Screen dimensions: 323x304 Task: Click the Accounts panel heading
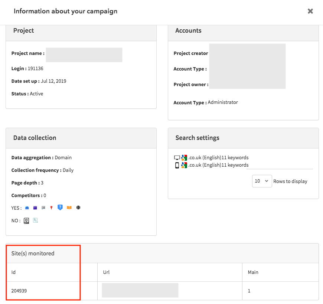coord(188,30)
